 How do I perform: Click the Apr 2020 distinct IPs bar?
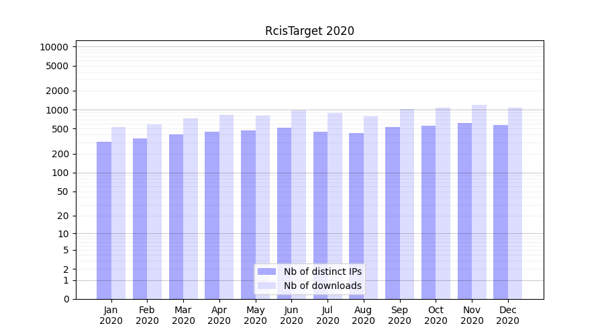click(212, 215)
